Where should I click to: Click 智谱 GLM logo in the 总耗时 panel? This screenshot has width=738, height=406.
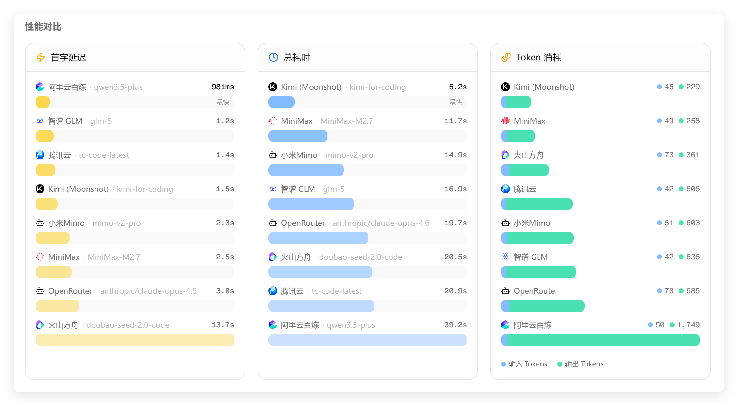click(273, 189)
